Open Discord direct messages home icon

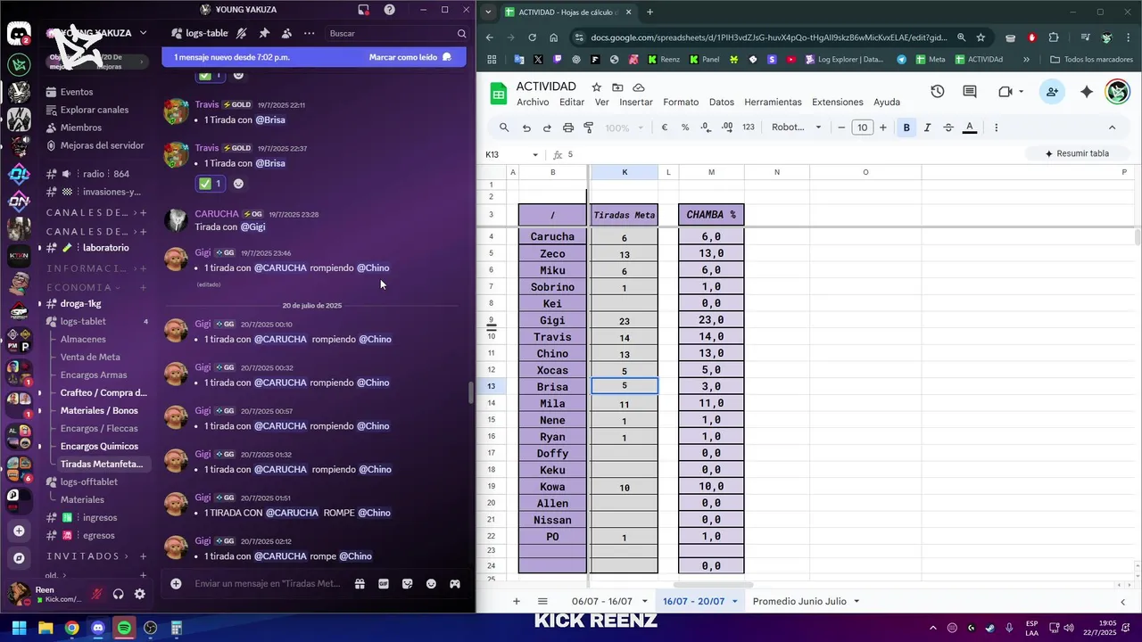(19, 34)
